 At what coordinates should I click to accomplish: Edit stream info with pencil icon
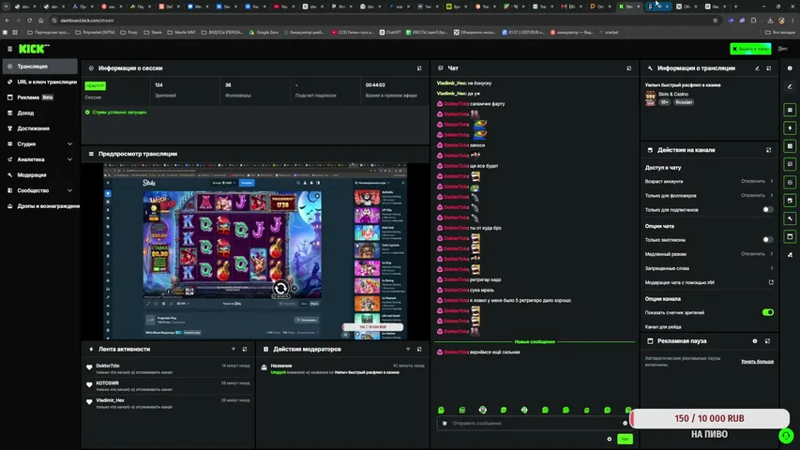[757, 68]
